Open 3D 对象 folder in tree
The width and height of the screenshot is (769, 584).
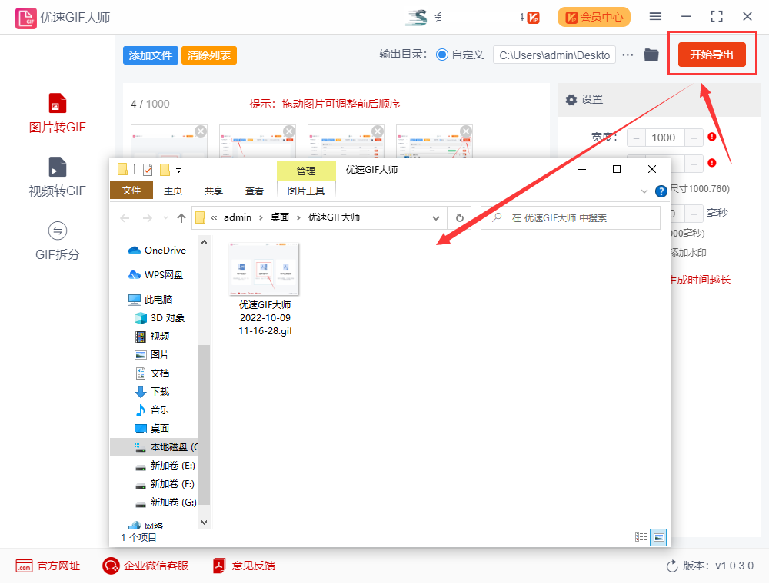tap(159, 318)
